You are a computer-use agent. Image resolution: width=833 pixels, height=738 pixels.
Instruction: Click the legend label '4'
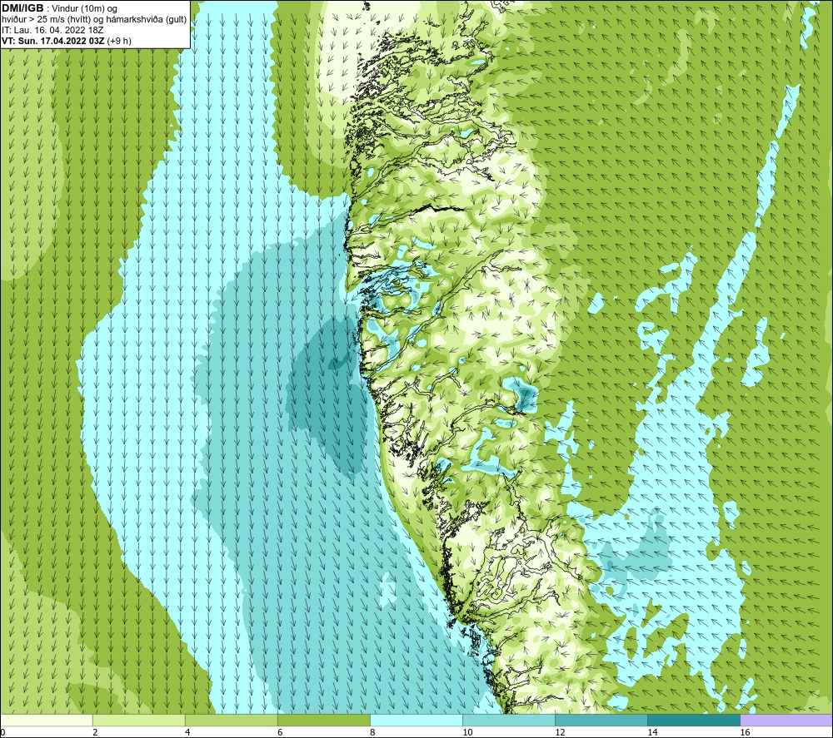click(187, 733)
